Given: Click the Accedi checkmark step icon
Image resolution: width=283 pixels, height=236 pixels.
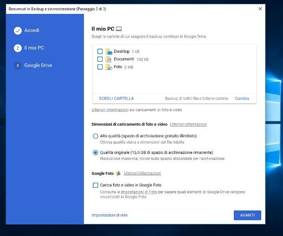Looking at the screenshot, I should pyautogui.click(x=18, y=31).
